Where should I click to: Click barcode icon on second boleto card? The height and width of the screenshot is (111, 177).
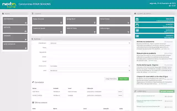(x=137, y=36)
